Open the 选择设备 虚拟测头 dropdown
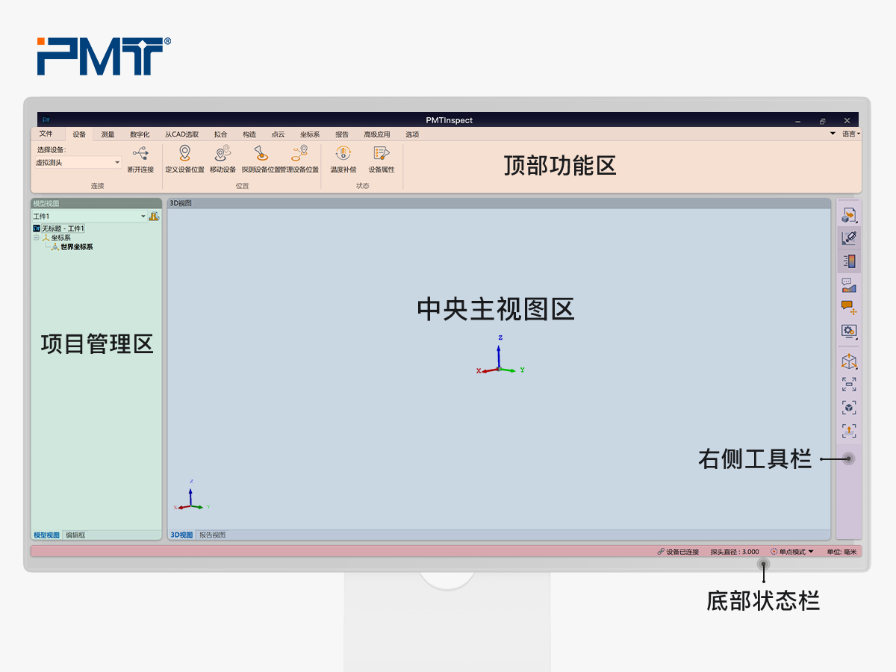 coord(78,162)
